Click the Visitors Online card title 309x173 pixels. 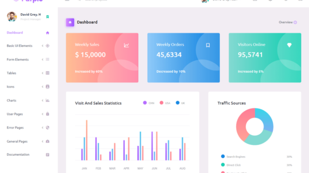[252, 45]
